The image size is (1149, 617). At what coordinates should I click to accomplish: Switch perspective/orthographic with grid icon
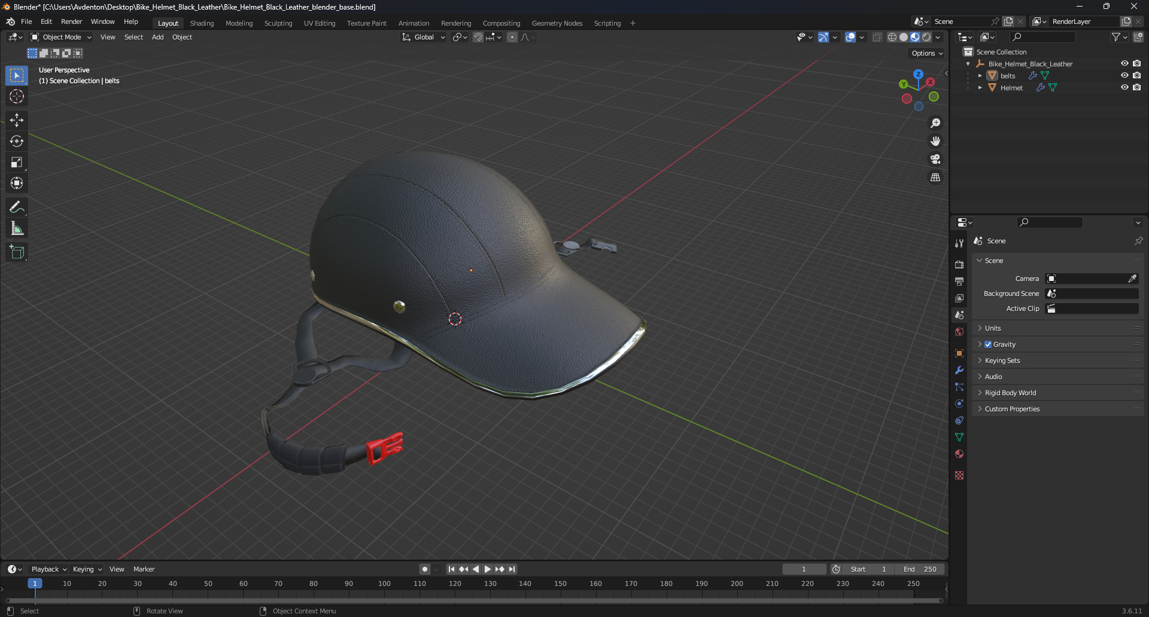(x=935, y=177)
